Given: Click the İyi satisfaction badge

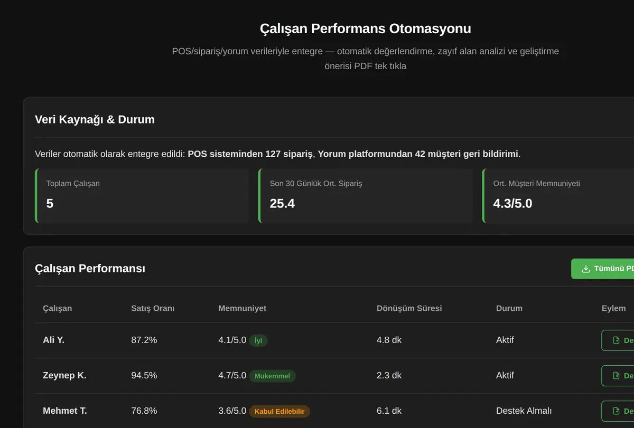Looking at the screenshot, I should point(258,341).
